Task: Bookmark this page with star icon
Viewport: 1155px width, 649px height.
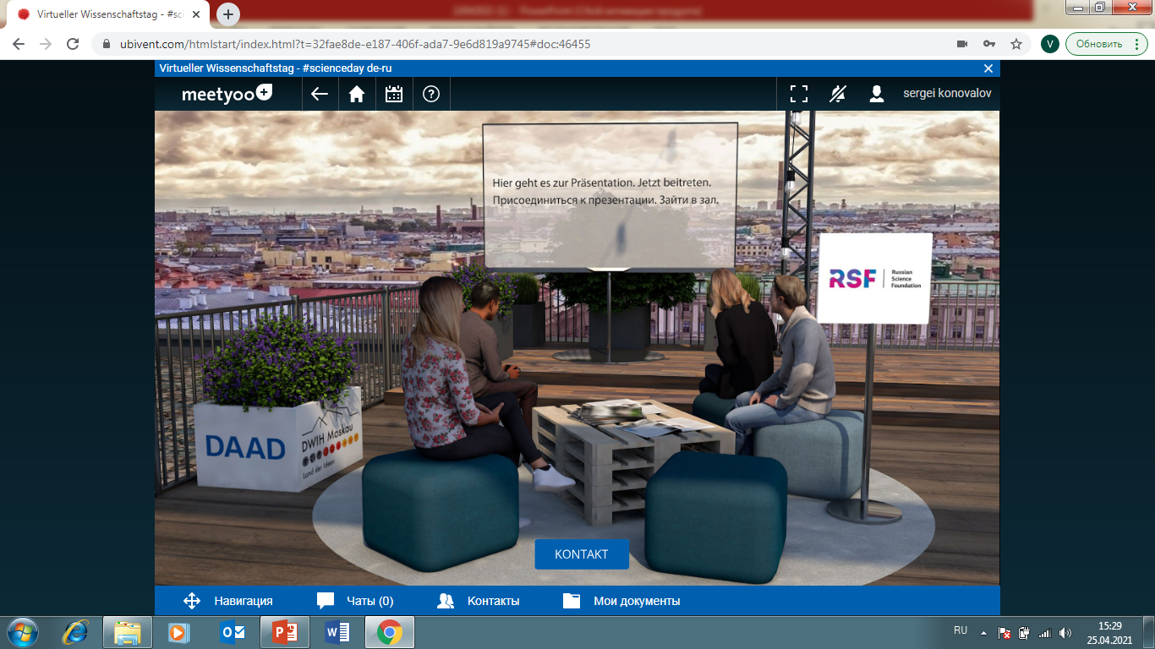Action: (x=1016, y=44)
